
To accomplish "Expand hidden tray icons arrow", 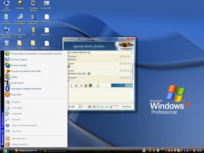I will click(x=165, y=151).
